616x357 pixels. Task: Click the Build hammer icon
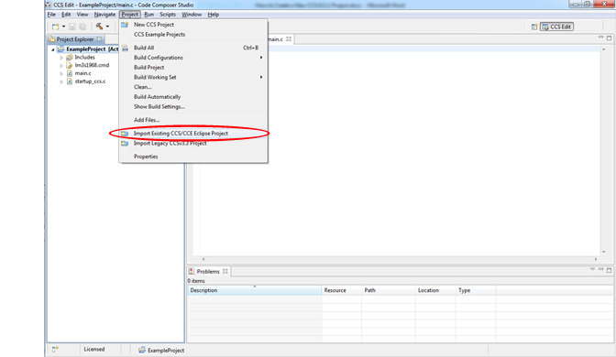(99, 27)
